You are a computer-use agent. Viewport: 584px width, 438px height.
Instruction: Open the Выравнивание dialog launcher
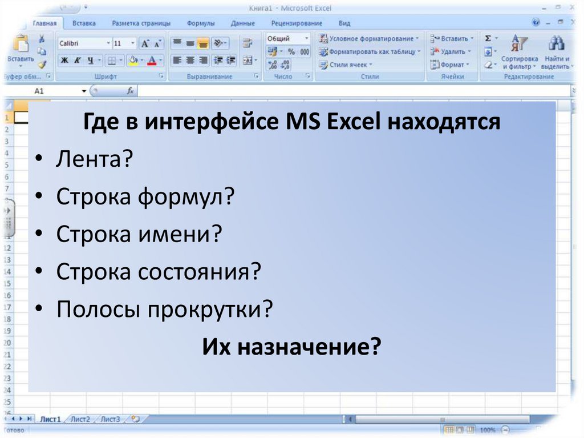257,76
